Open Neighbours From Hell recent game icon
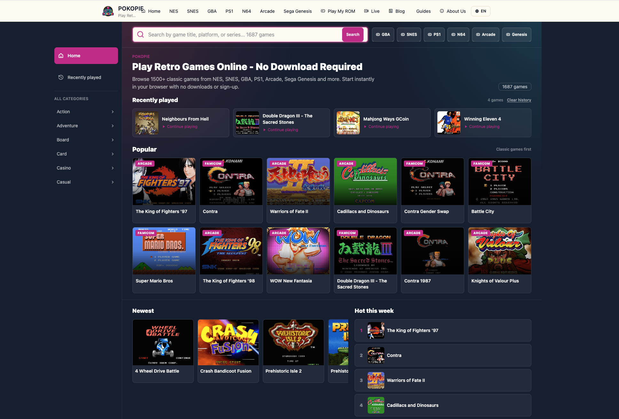Screen dimensions: 619x419 (147, 123)
